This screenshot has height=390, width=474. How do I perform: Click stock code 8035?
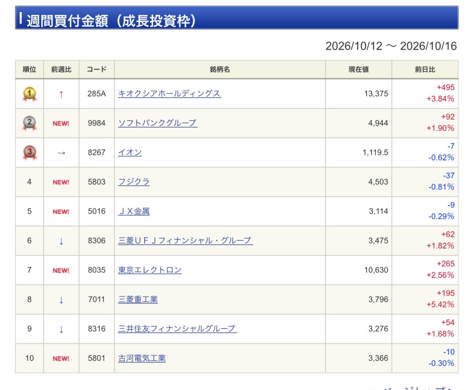click(96, 270)
